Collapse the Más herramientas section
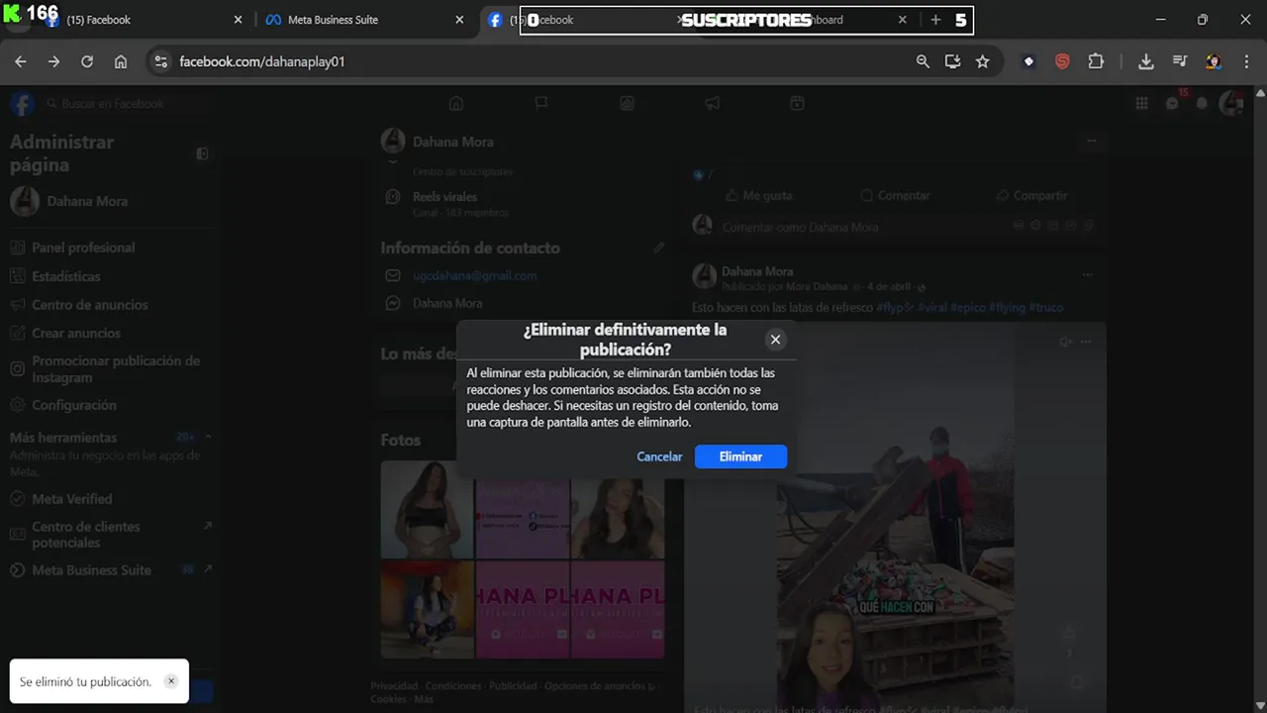 coord(208,437)
